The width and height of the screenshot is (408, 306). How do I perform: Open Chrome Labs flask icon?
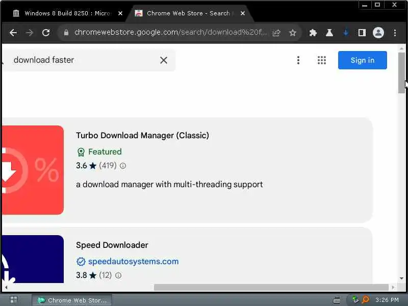[x=329, y=33]
